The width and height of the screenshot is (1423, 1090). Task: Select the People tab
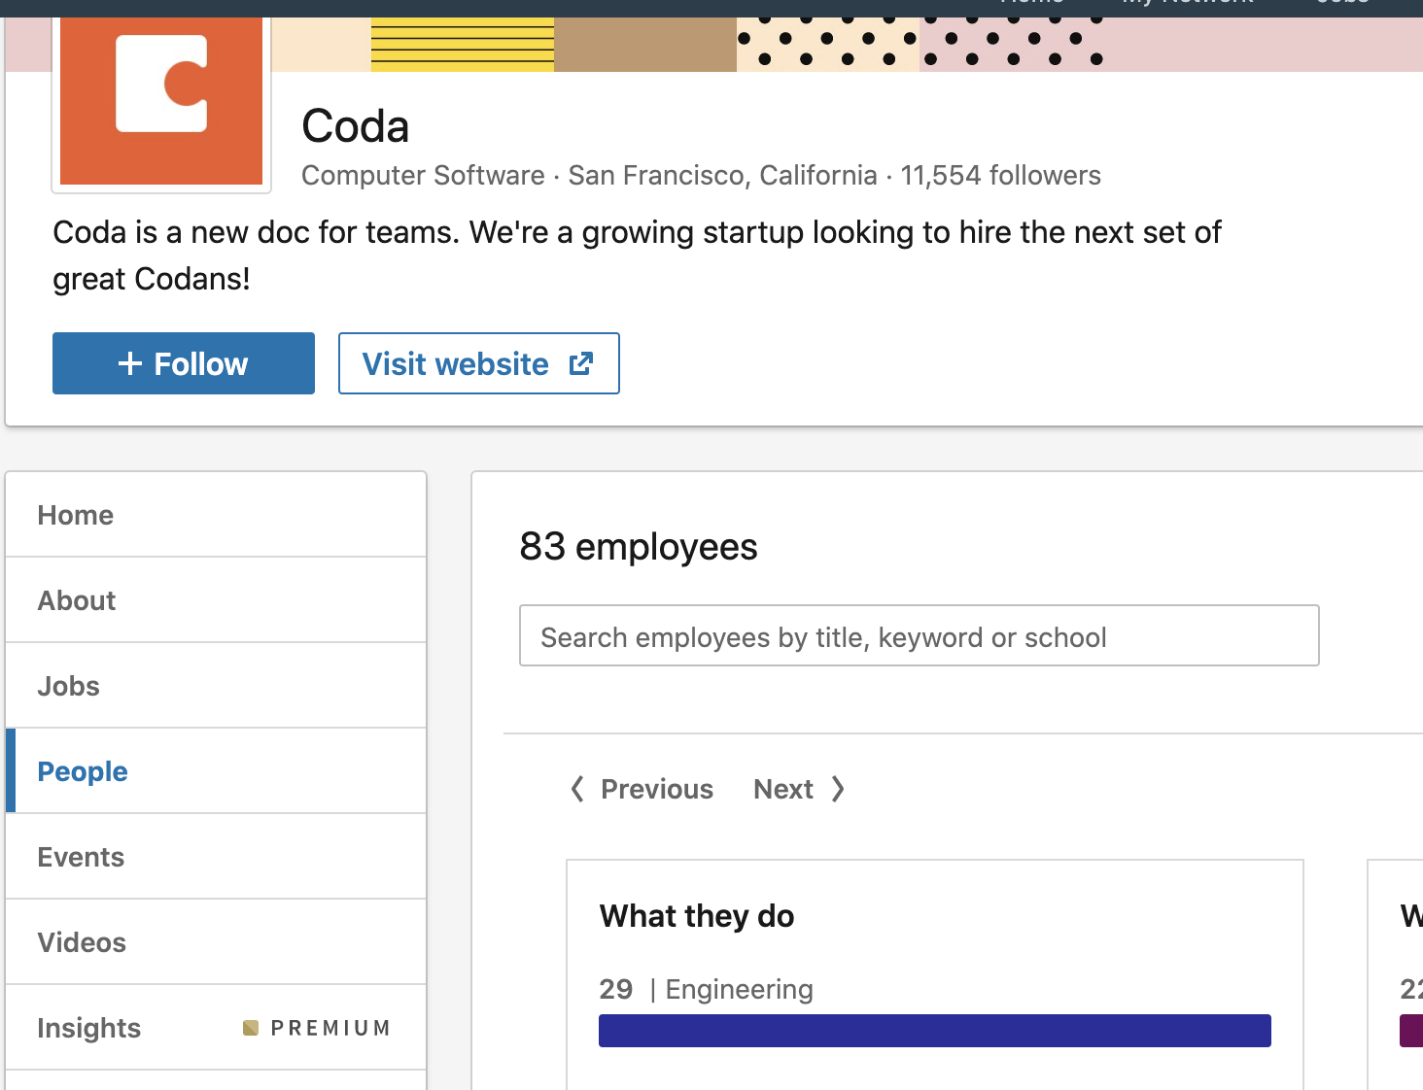[216, 771]
